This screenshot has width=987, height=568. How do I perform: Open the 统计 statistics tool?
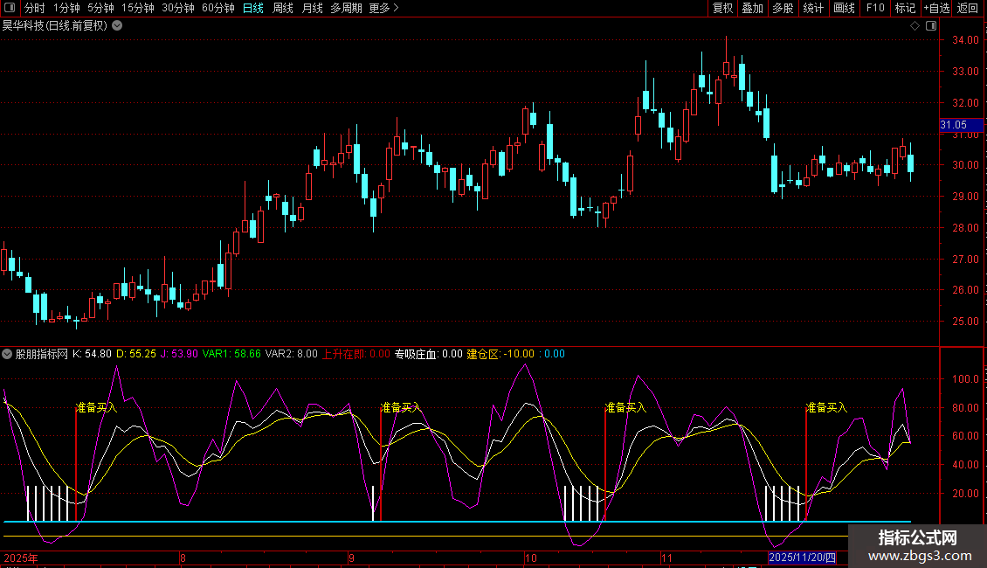[x=813, y=8]
